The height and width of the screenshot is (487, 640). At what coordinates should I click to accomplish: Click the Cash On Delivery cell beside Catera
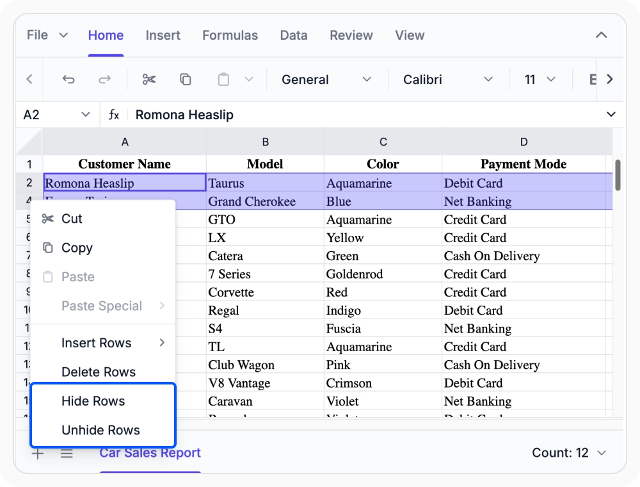pyautogui.click(x=524, y=256)
